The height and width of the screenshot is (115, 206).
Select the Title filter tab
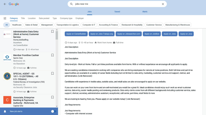point(23,18)
